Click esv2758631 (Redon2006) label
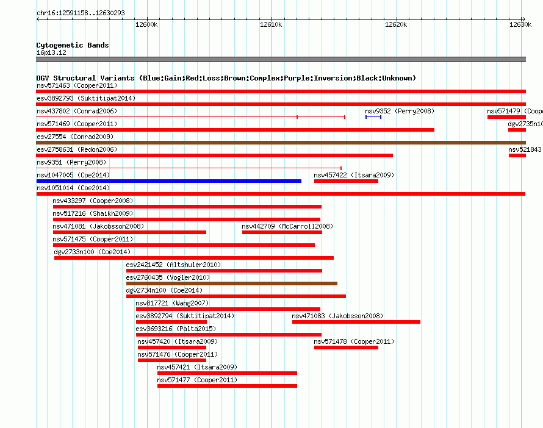 77,149
